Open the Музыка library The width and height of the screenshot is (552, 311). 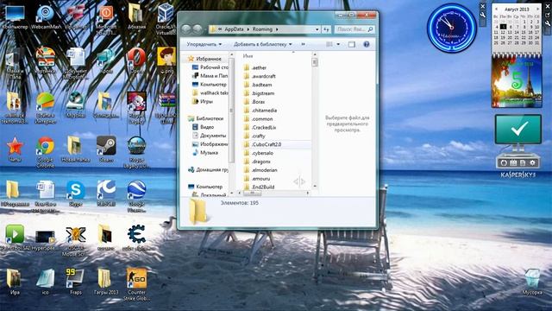coord(205,153)
